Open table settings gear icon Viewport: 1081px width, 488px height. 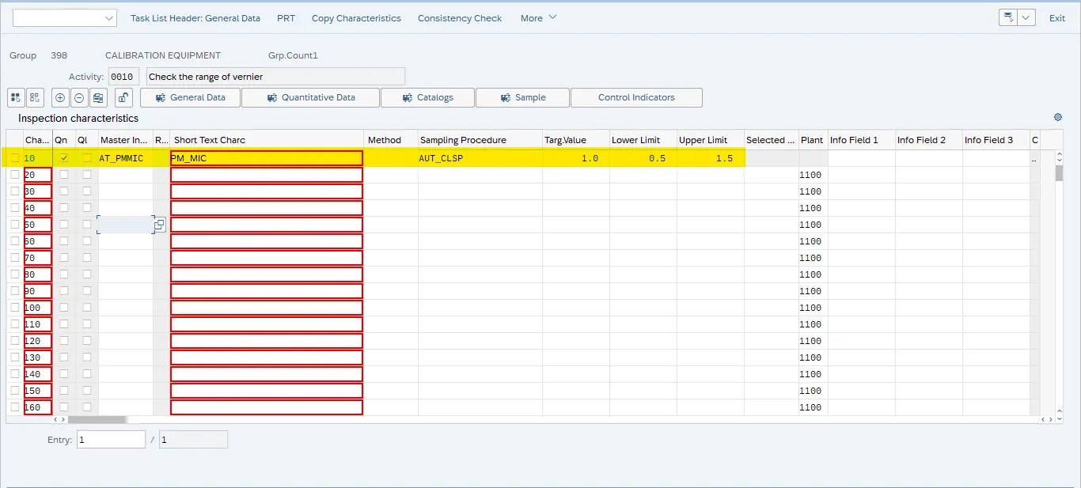click(1058, 118)
